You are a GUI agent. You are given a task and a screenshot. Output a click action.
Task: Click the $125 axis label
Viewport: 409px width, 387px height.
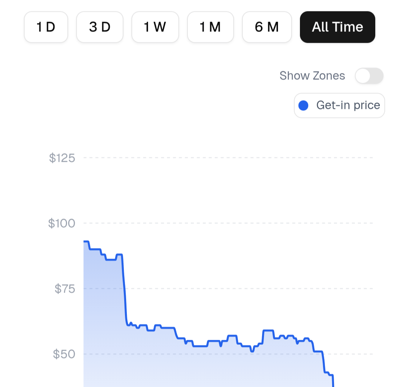pyautogui.click(x=62, y=158)
